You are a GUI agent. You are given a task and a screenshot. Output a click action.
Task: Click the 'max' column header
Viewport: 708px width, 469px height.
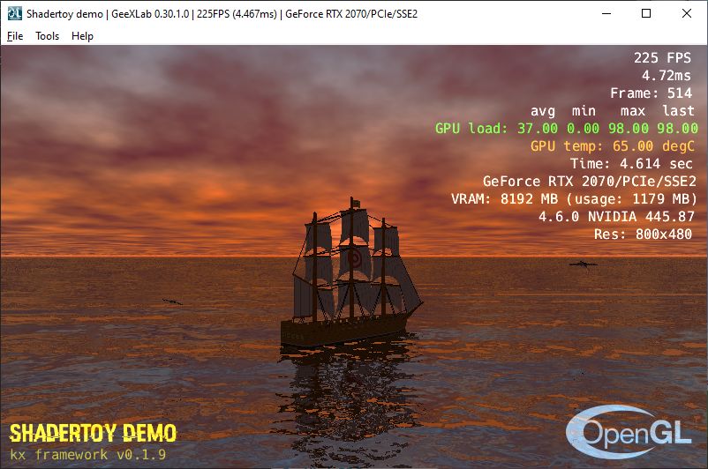point(633,111)
